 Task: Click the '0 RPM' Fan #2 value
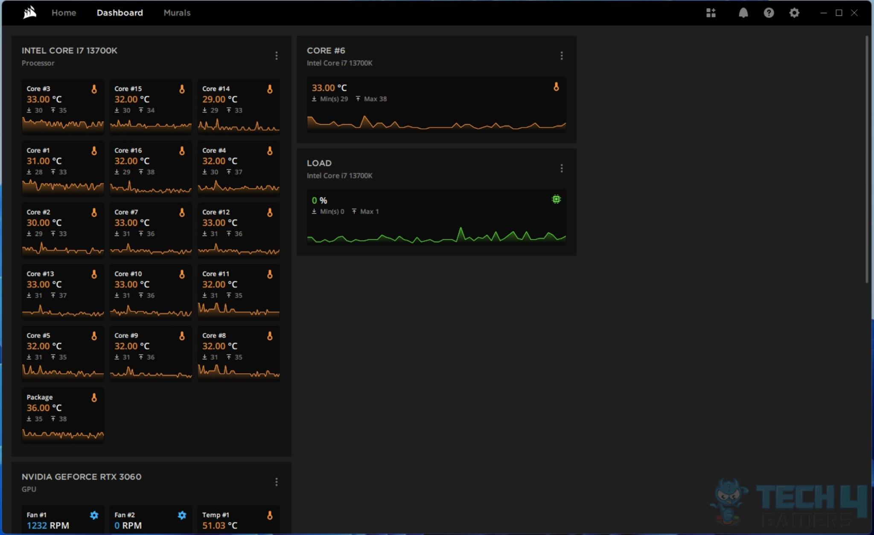click(128, 526)
